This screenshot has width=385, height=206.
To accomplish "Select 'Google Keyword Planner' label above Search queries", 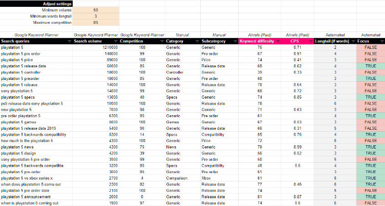I will click(x=36, y=35).
